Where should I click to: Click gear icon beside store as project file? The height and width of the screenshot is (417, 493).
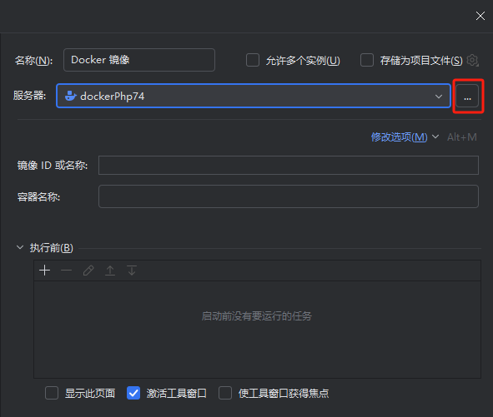(x=473, y=60)
